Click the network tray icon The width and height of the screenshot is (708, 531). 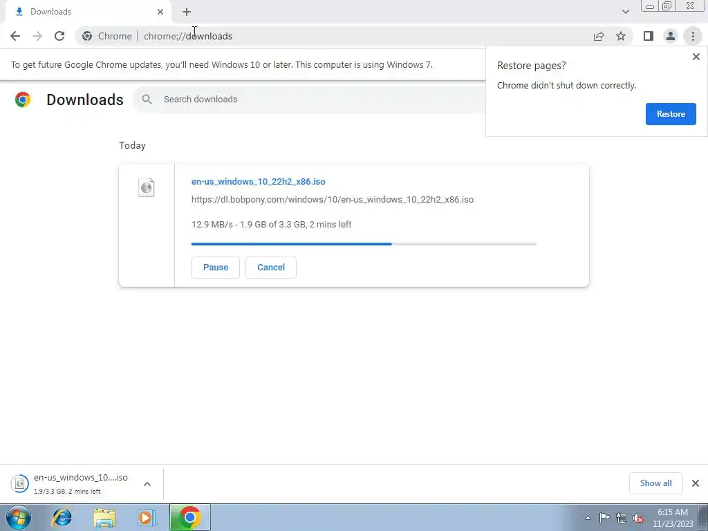pyautogui.click(x=622, y=518)
